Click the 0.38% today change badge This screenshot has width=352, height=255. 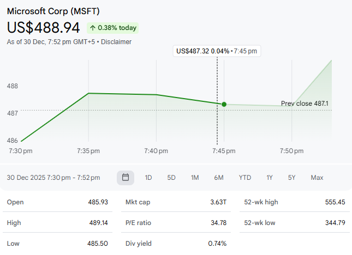click(112, 28)
